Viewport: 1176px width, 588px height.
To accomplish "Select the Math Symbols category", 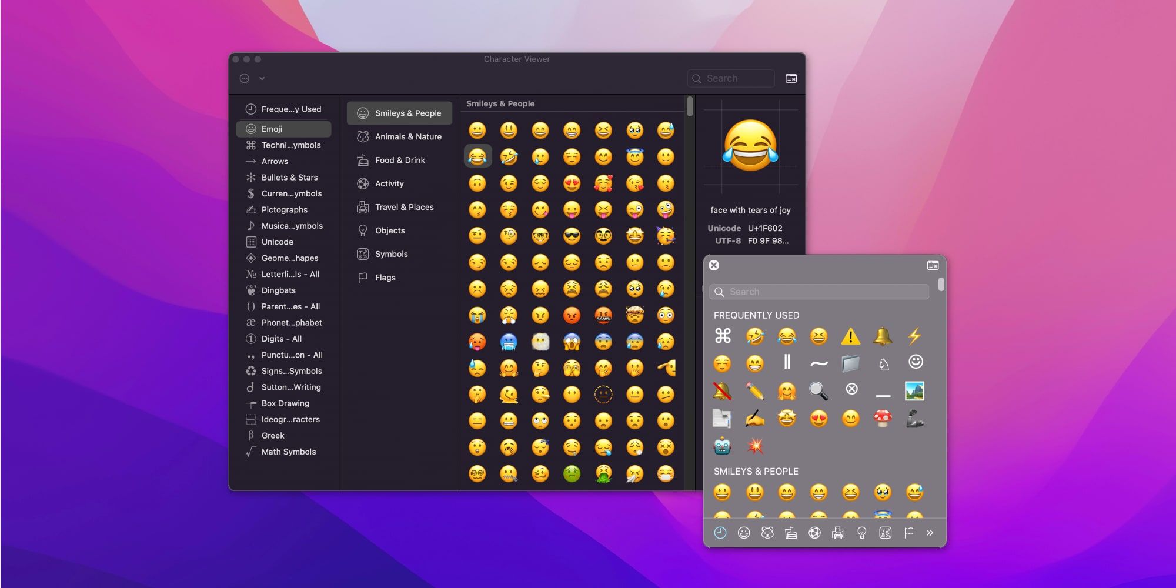I will (283, 452).
